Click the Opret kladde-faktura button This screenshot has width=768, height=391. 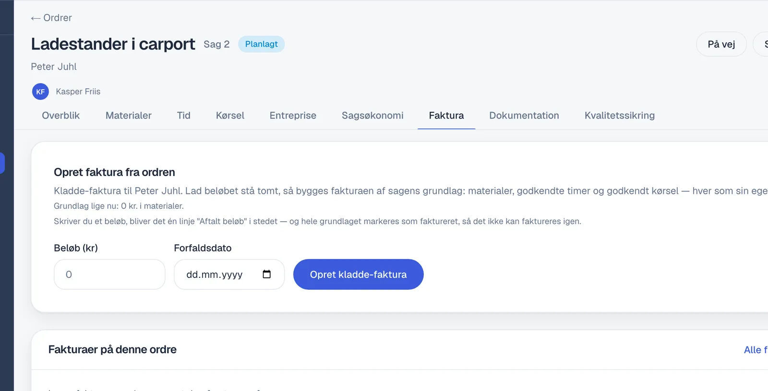359,274
